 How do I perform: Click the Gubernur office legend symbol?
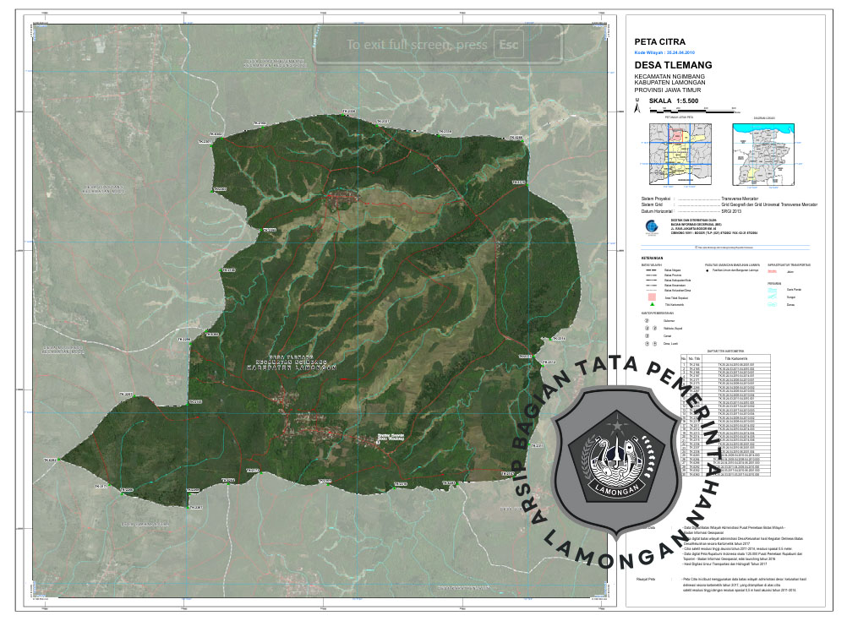pyautogui.click(x=647, y=321)
